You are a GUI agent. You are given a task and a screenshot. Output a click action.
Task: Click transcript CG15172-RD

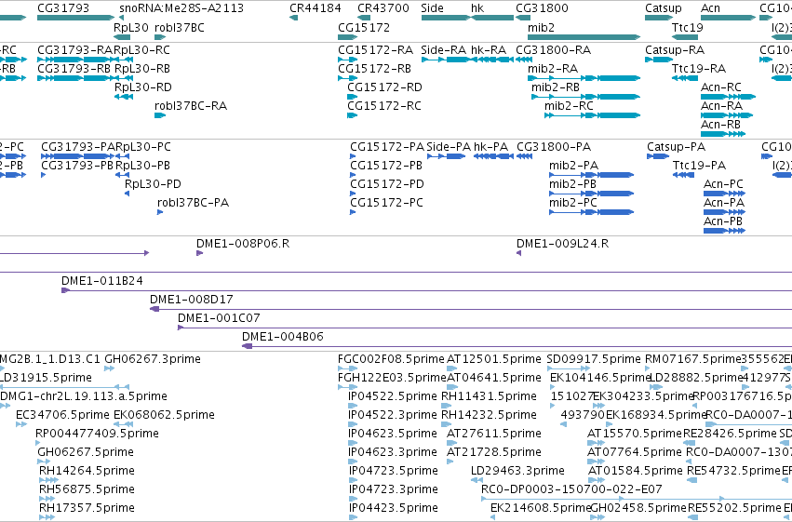[384, 87]
